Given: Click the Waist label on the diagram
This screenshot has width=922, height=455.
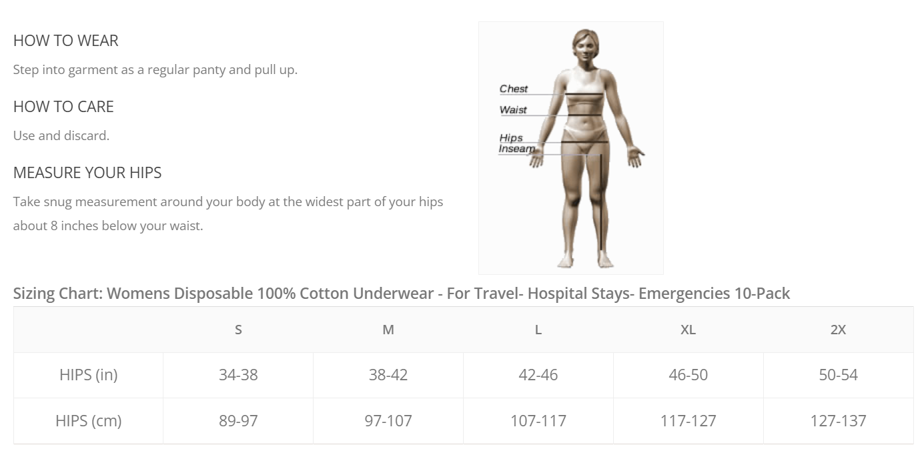Looking at the screenshot, I should coord(513,110).
